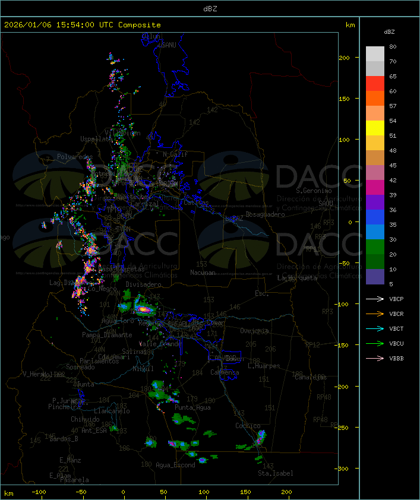Click the orange VBCR arrow icon
This screenshot has width=420, height=500.
point(375,314)
